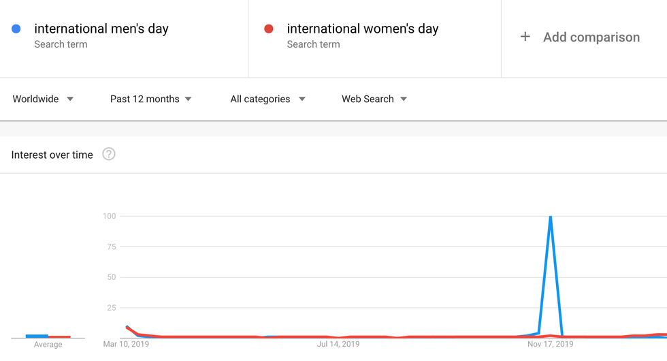
Task: Click the red dot for women's day term
Action: 269,29
